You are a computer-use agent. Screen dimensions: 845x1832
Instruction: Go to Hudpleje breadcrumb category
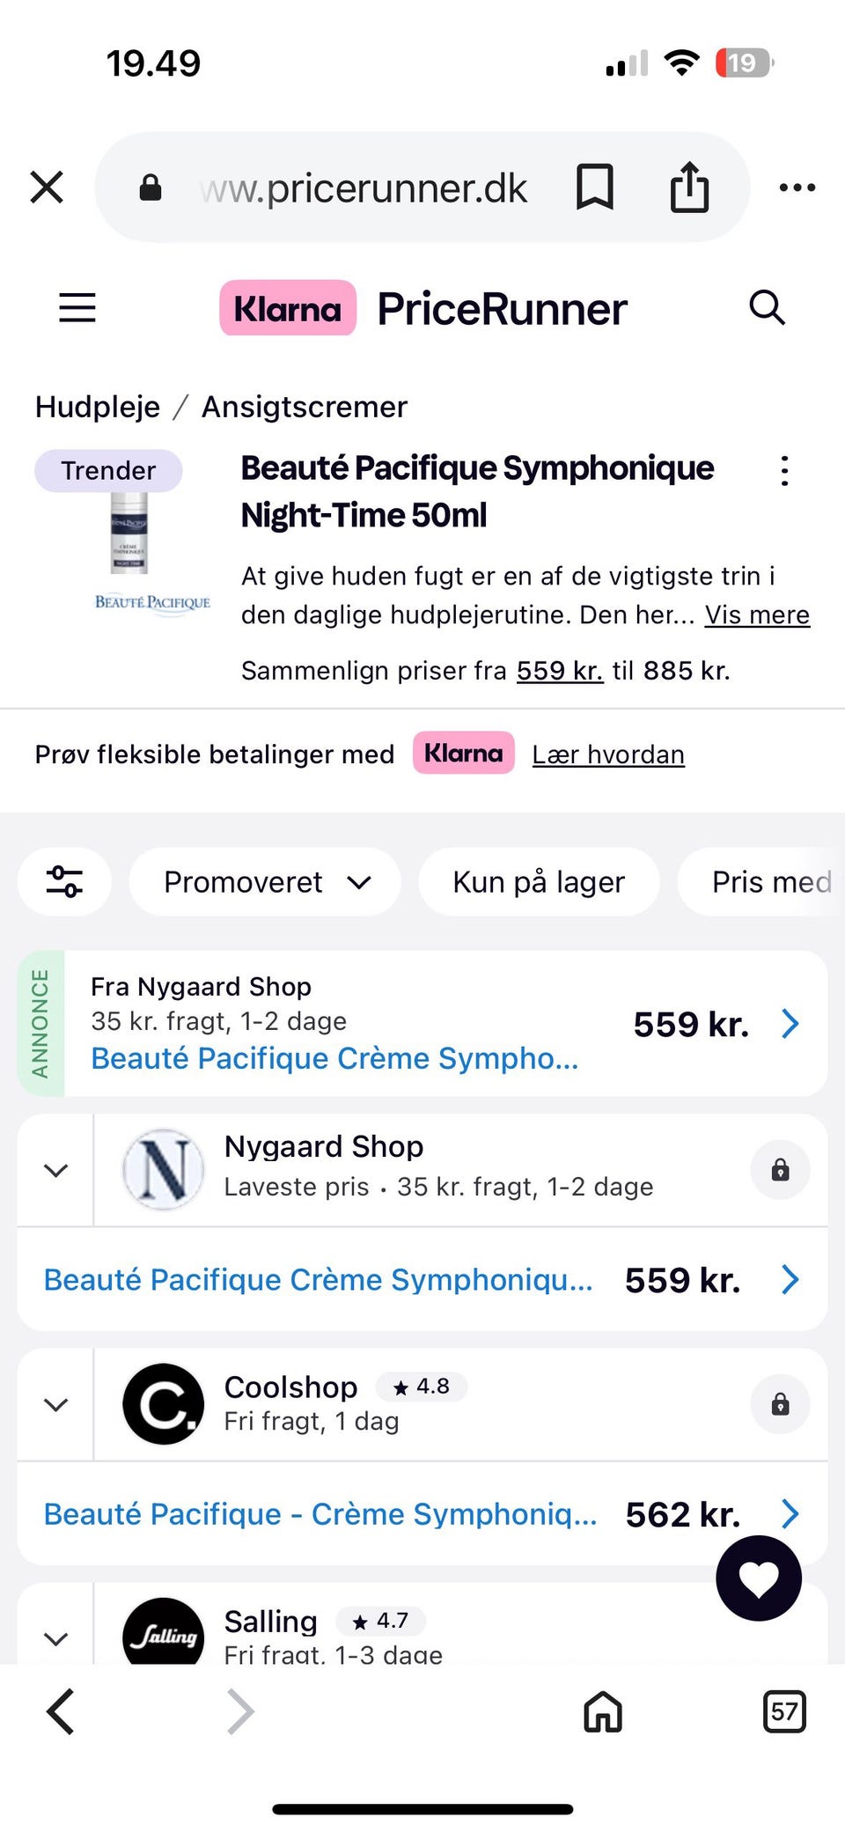pyautogui.click(x=98, y=407)
